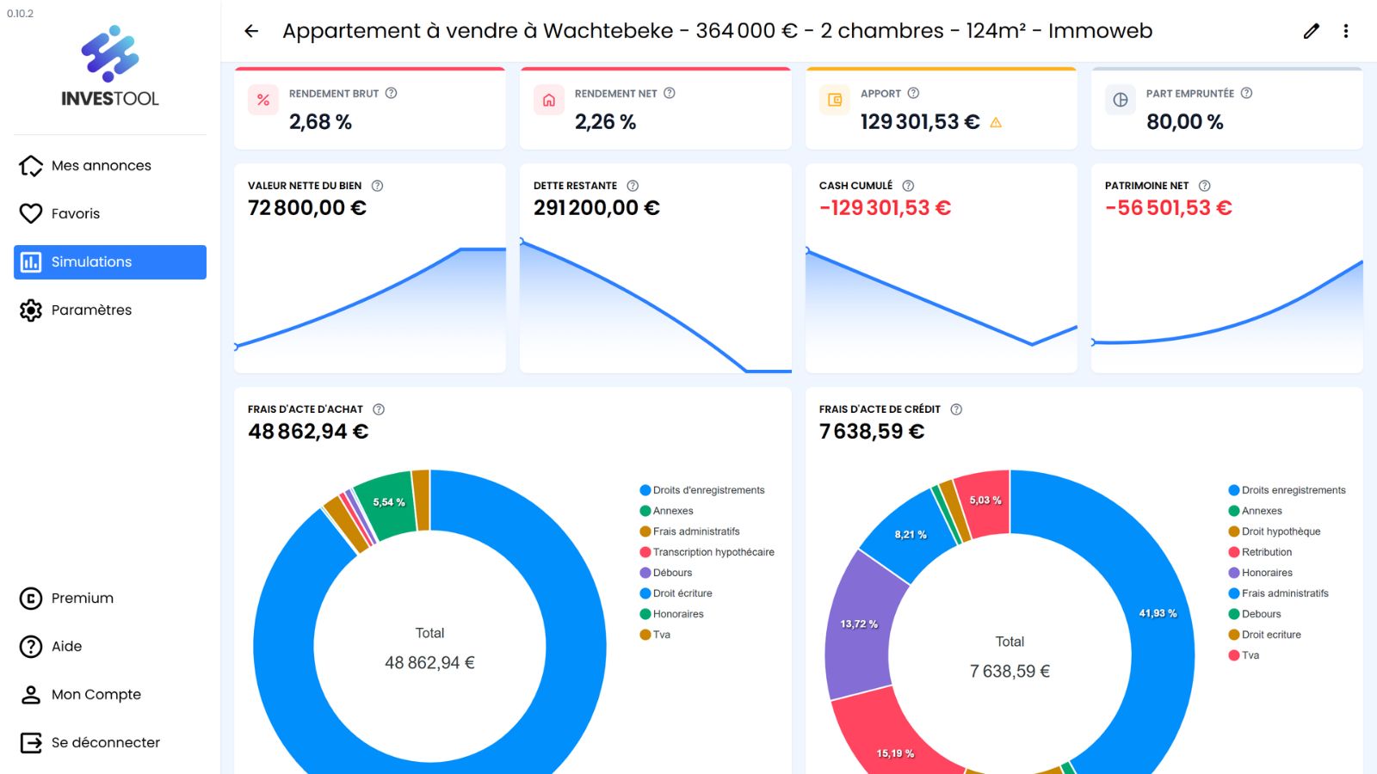Click the house icon in Rendement net card

coord(549,100)
